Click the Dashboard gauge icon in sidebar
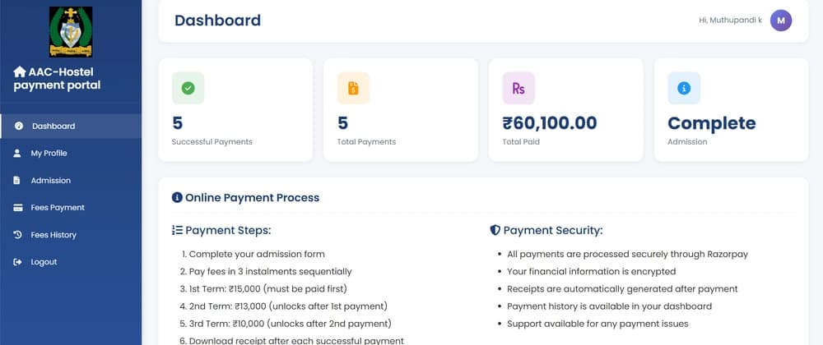Image resolution: width=823 pixels, height=345 pixels. (18, 126)
